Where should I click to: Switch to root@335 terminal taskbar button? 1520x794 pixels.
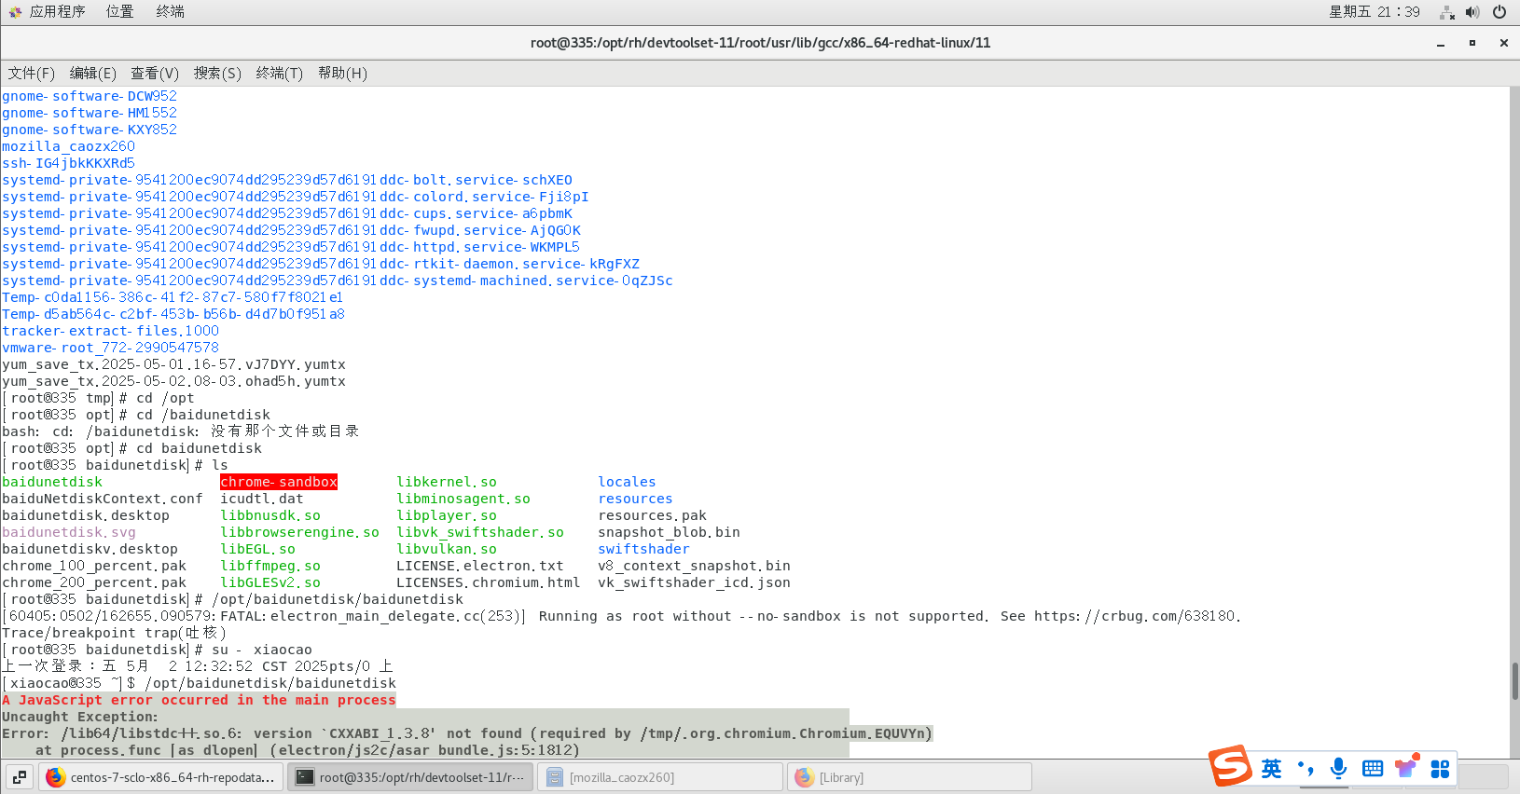(x=410, y=777)
